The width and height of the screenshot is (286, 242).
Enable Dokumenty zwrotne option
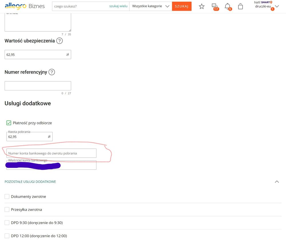[x=7, y=196]
